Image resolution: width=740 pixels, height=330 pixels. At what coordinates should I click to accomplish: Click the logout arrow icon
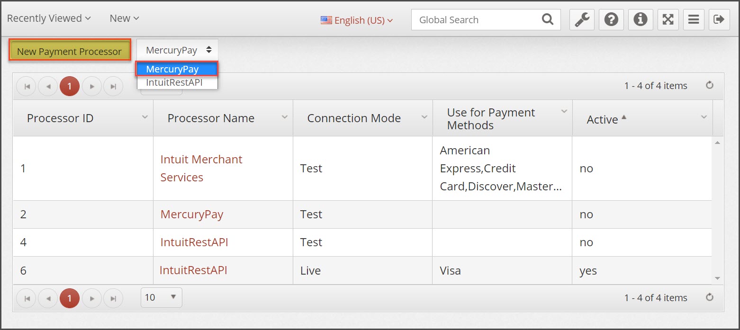(719, 20)
